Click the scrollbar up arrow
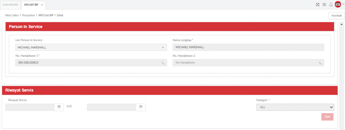 click(x=342, y=24)
